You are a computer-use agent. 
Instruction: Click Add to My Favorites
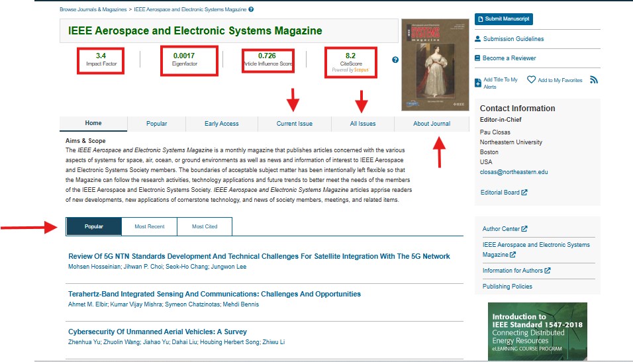tap(560, 80)
